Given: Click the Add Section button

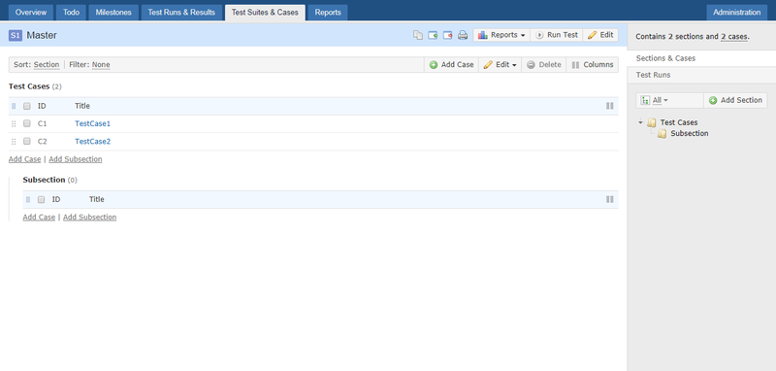Looking at the screenshot, I should point(735,101).
